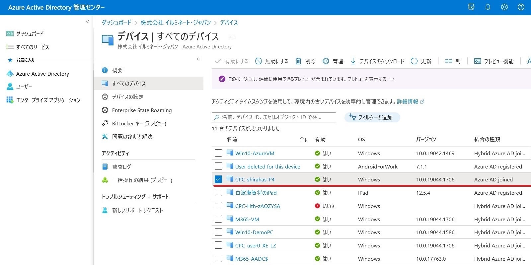Uncheck the CPC-shirahas-P4 checkbox
Viewport: 531px width, 265px height.
pyautogui.click(x=218, y=179)
